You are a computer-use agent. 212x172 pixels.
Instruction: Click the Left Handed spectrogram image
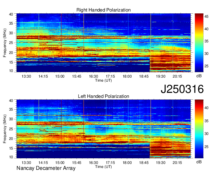point(104,129)
